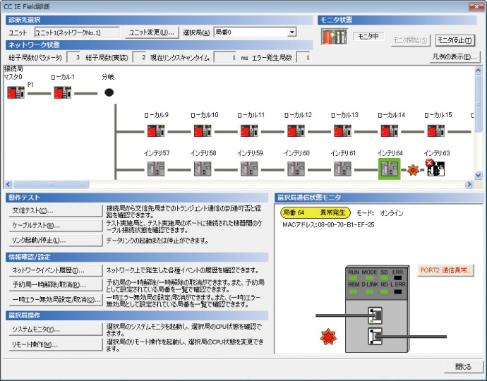Select the インテリ57 station icon

[x=156, y=169]
